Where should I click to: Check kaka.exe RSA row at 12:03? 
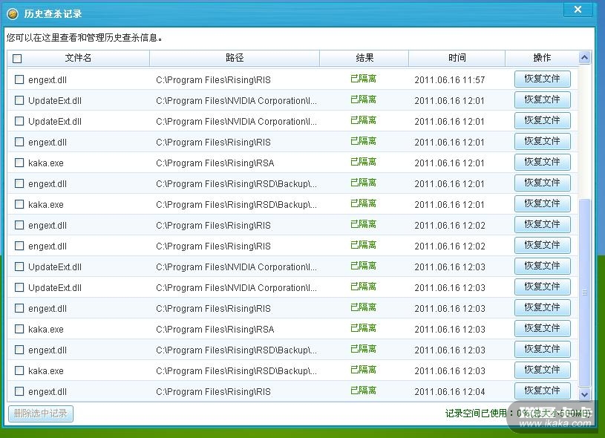(19, 329)
